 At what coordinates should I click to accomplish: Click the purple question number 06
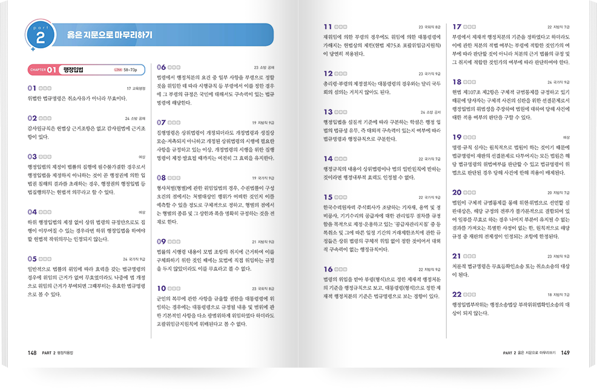[162, 67]
